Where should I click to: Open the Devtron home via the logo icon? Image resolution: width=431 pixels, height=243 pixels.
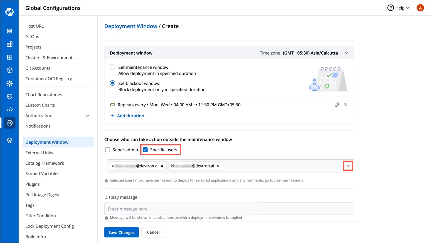tap(10, 12)
